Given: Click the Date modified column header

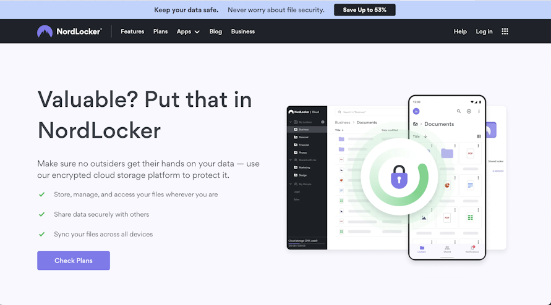Looking at the screenshot, I should click(x=390, y=130).
